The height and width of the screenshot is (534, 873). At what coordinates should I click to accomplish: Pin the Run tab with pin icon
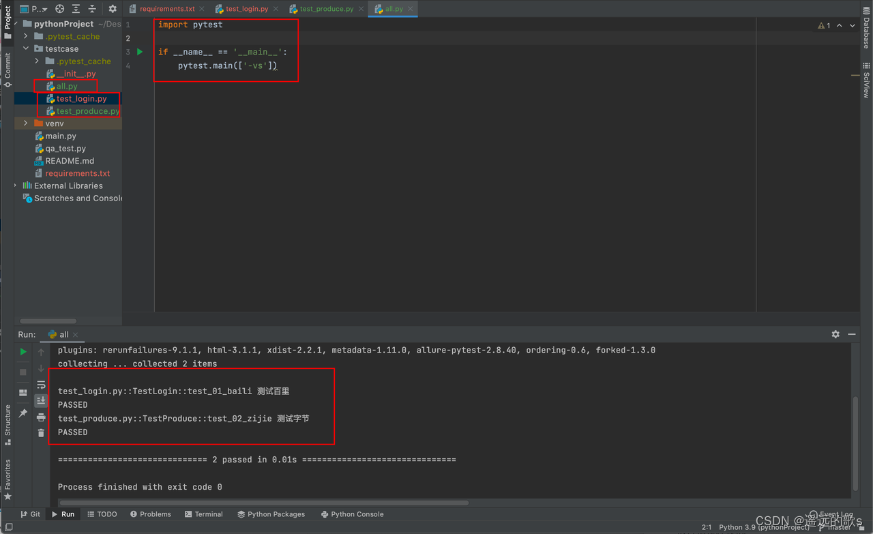(x=23, y=413)
